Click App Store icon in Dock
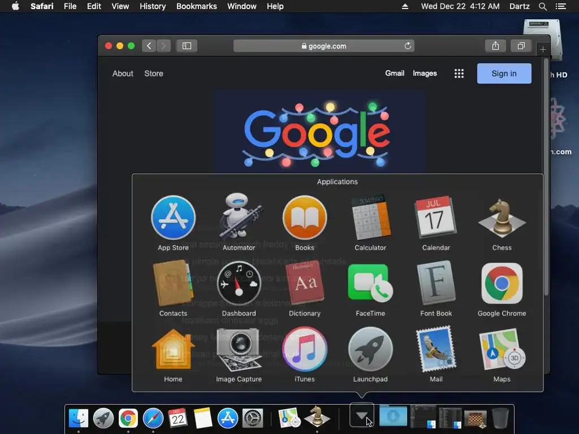Image resolution: width=579 pixels, height=434 pixels. click(x=228, y=418)
